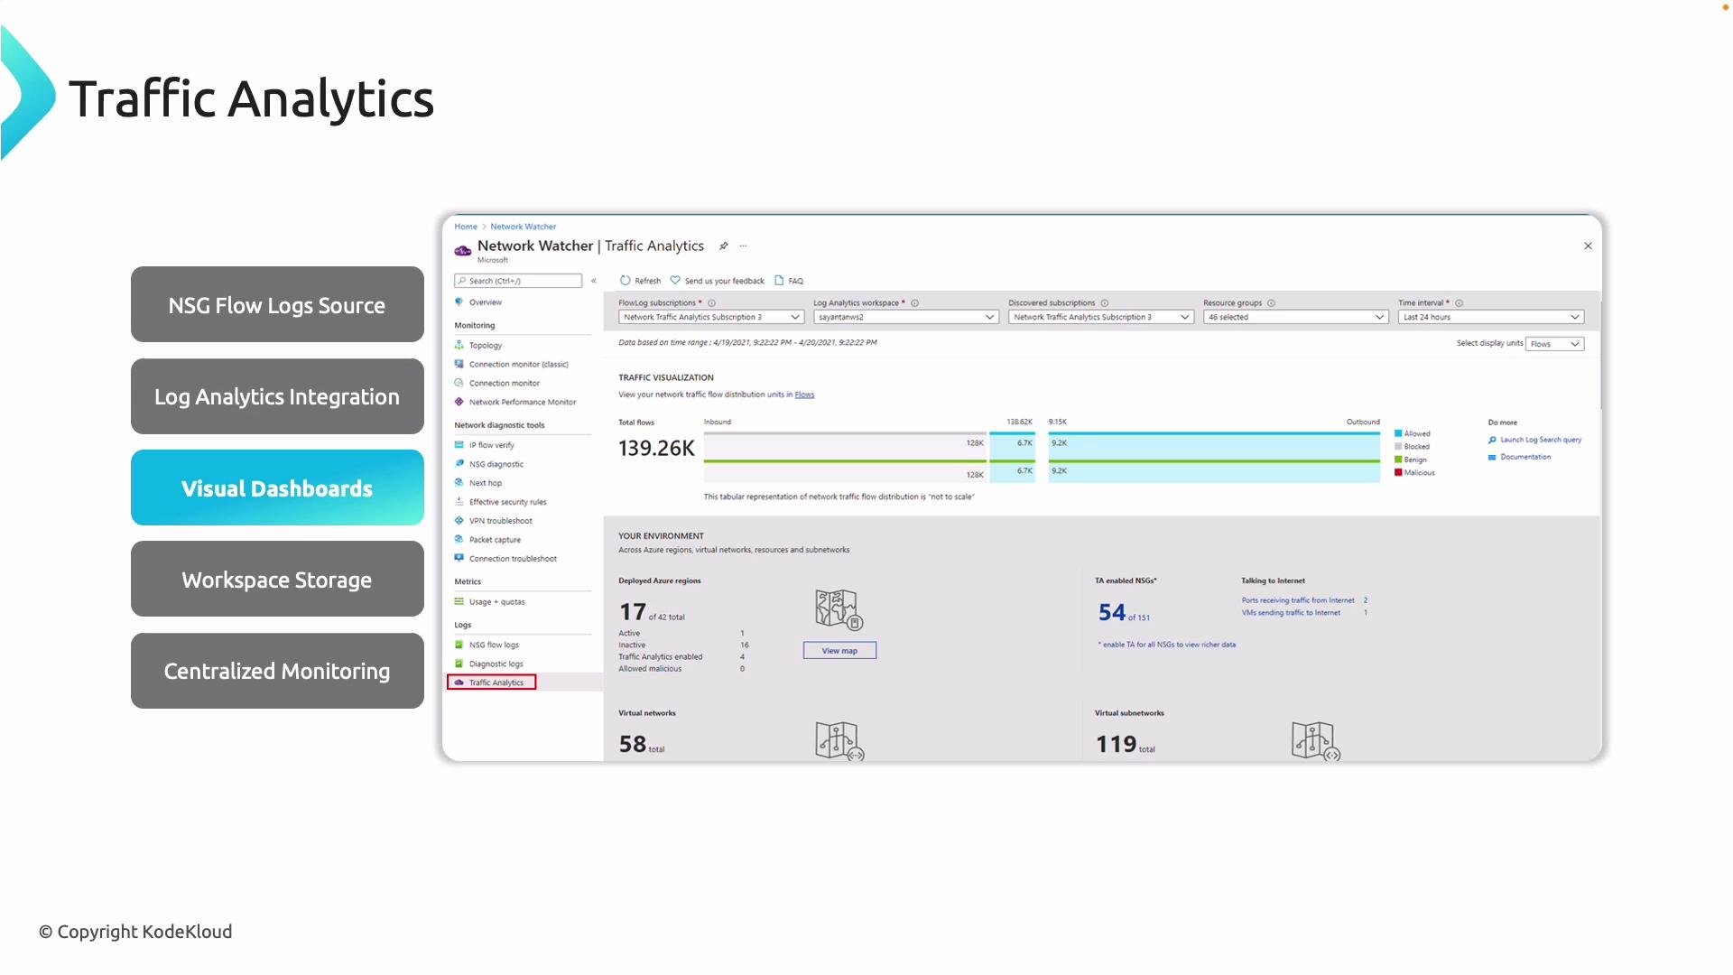Open Packet capture menu item
The image size is (1733, 975).
click(495, 540)
